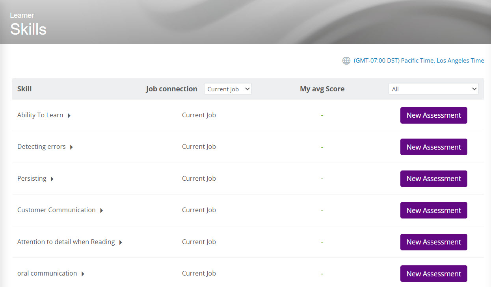491x287 pixels.
Task: Start New Assessment for Customer Communication
Action: click(x=433, y=210)
